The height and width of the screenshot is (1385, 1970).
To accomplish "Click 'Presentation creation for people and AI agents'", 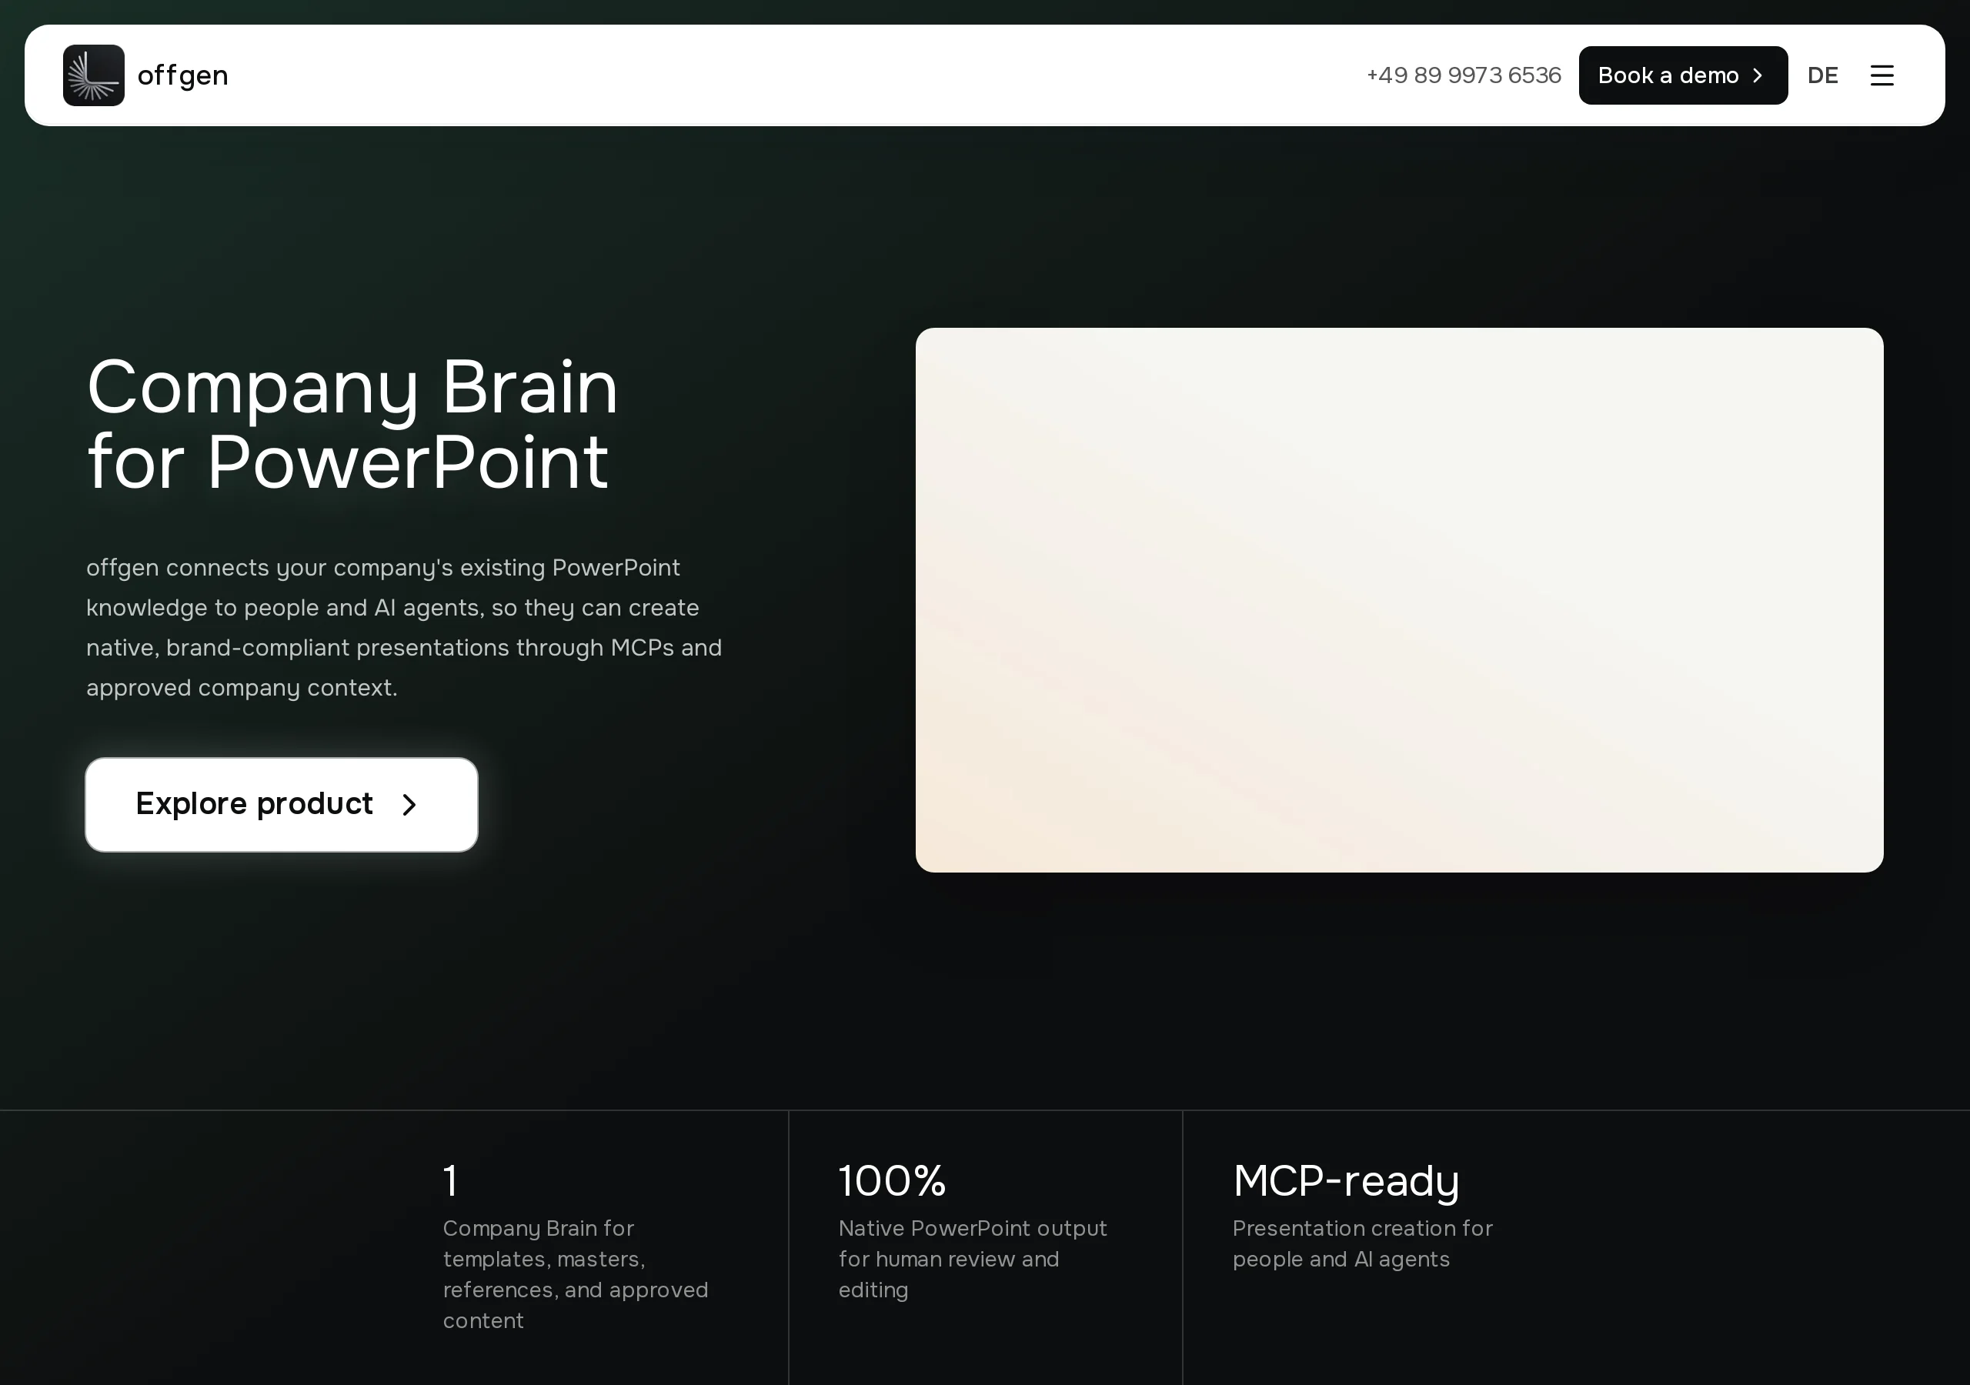I will 1363,1243.
